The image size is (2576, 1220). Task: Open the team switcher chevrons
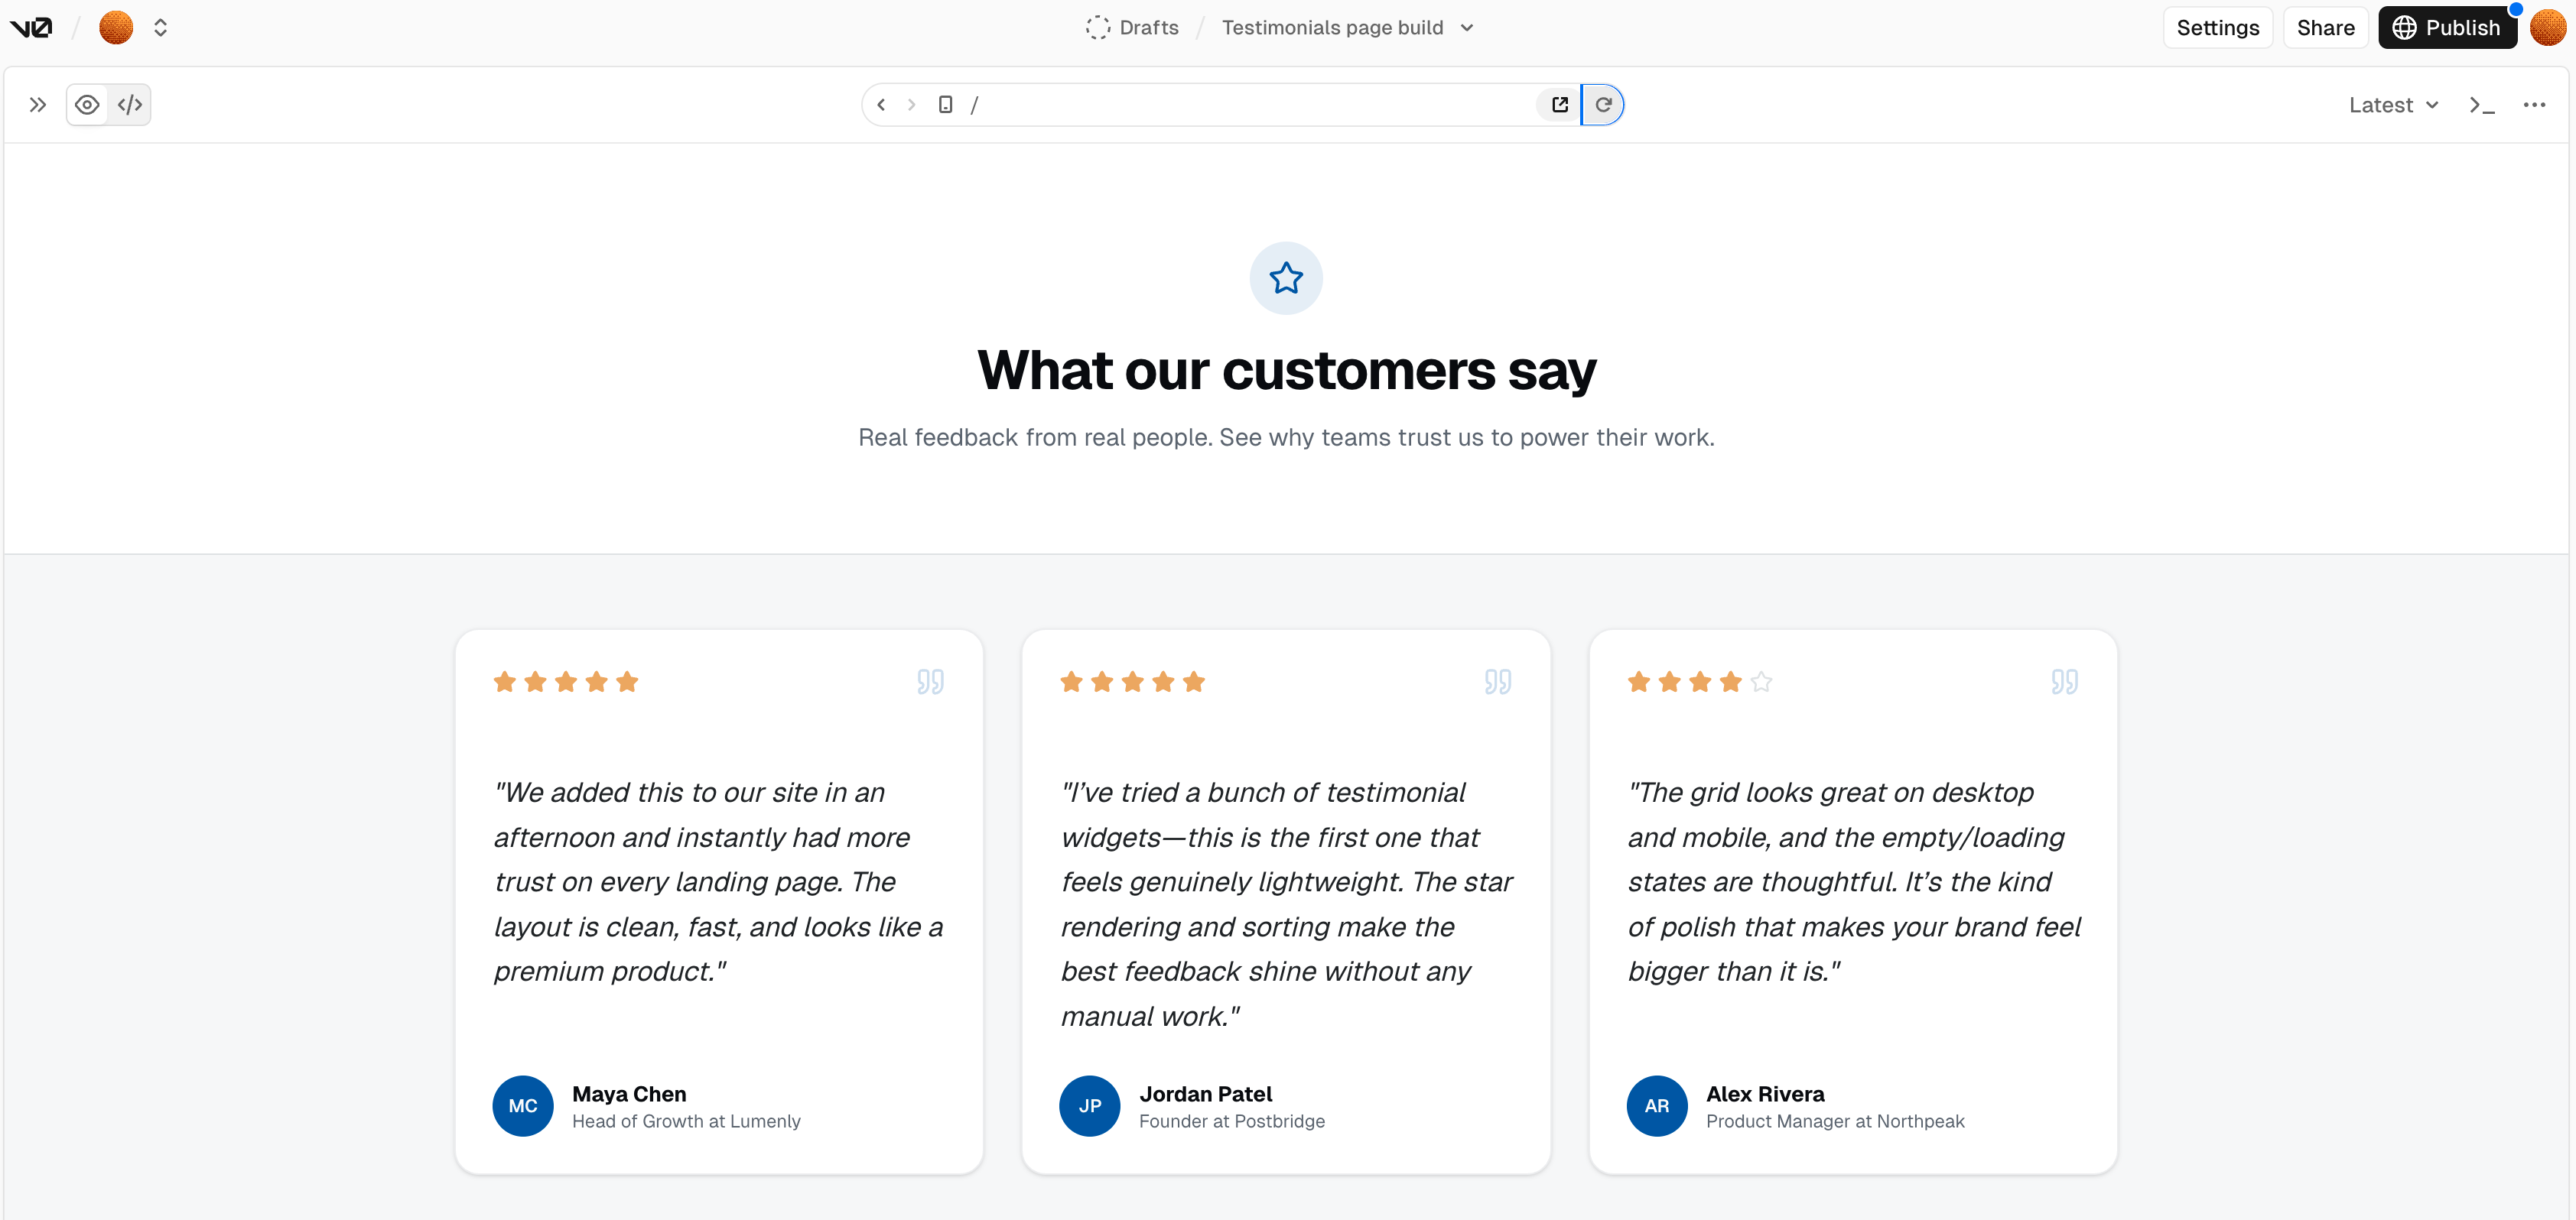[160, 28]
